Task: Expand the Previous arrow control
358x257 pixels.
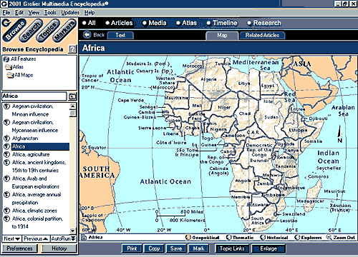Action: (46, 238)
